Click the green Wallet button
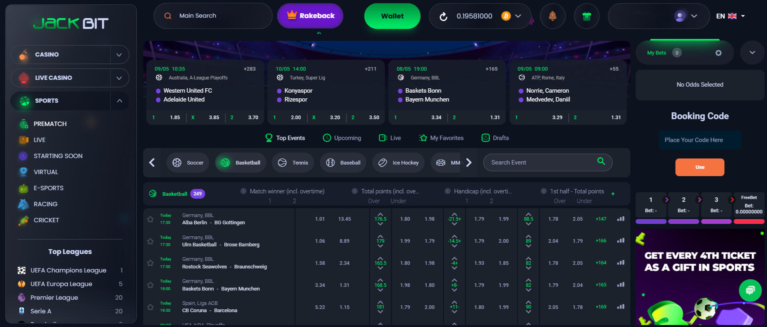This screenshot has width=767, height=327. coord(392,16)
